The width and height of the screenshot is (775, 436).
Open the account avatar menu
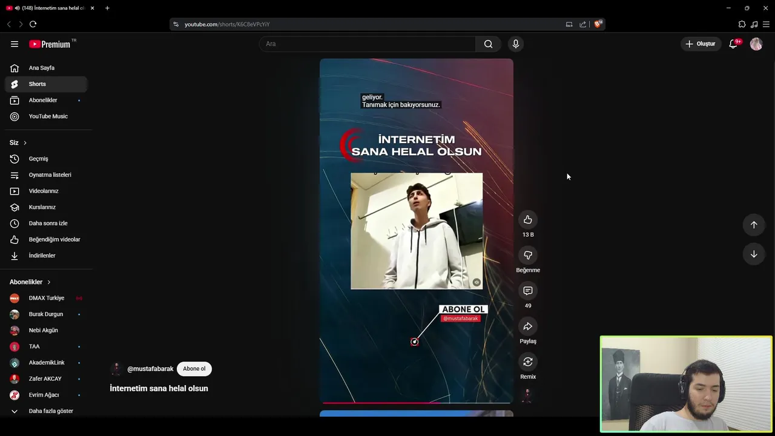pyautogui.click(x=756, y=44)
